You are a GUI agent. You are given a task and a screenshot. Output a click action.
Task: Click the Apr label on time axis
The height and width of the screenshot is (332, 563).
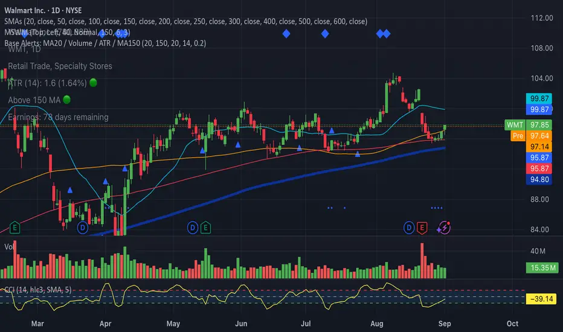[105, 324]
